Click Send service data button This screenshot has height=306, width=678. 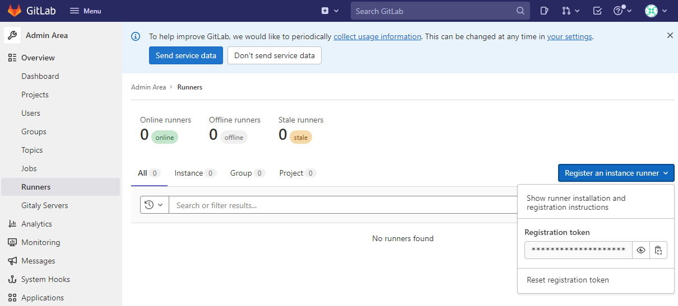186,55
